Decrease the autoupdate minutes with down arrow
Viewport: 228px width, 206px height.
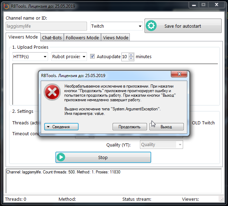[x=131, y=58]
